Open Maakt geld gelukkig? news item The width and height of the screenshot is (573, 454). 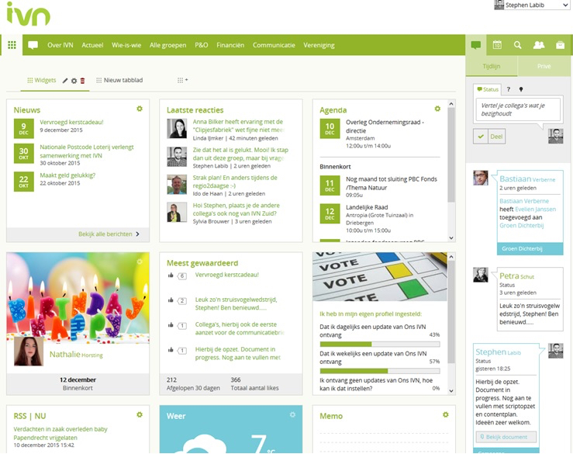click(x=67, y=175)
